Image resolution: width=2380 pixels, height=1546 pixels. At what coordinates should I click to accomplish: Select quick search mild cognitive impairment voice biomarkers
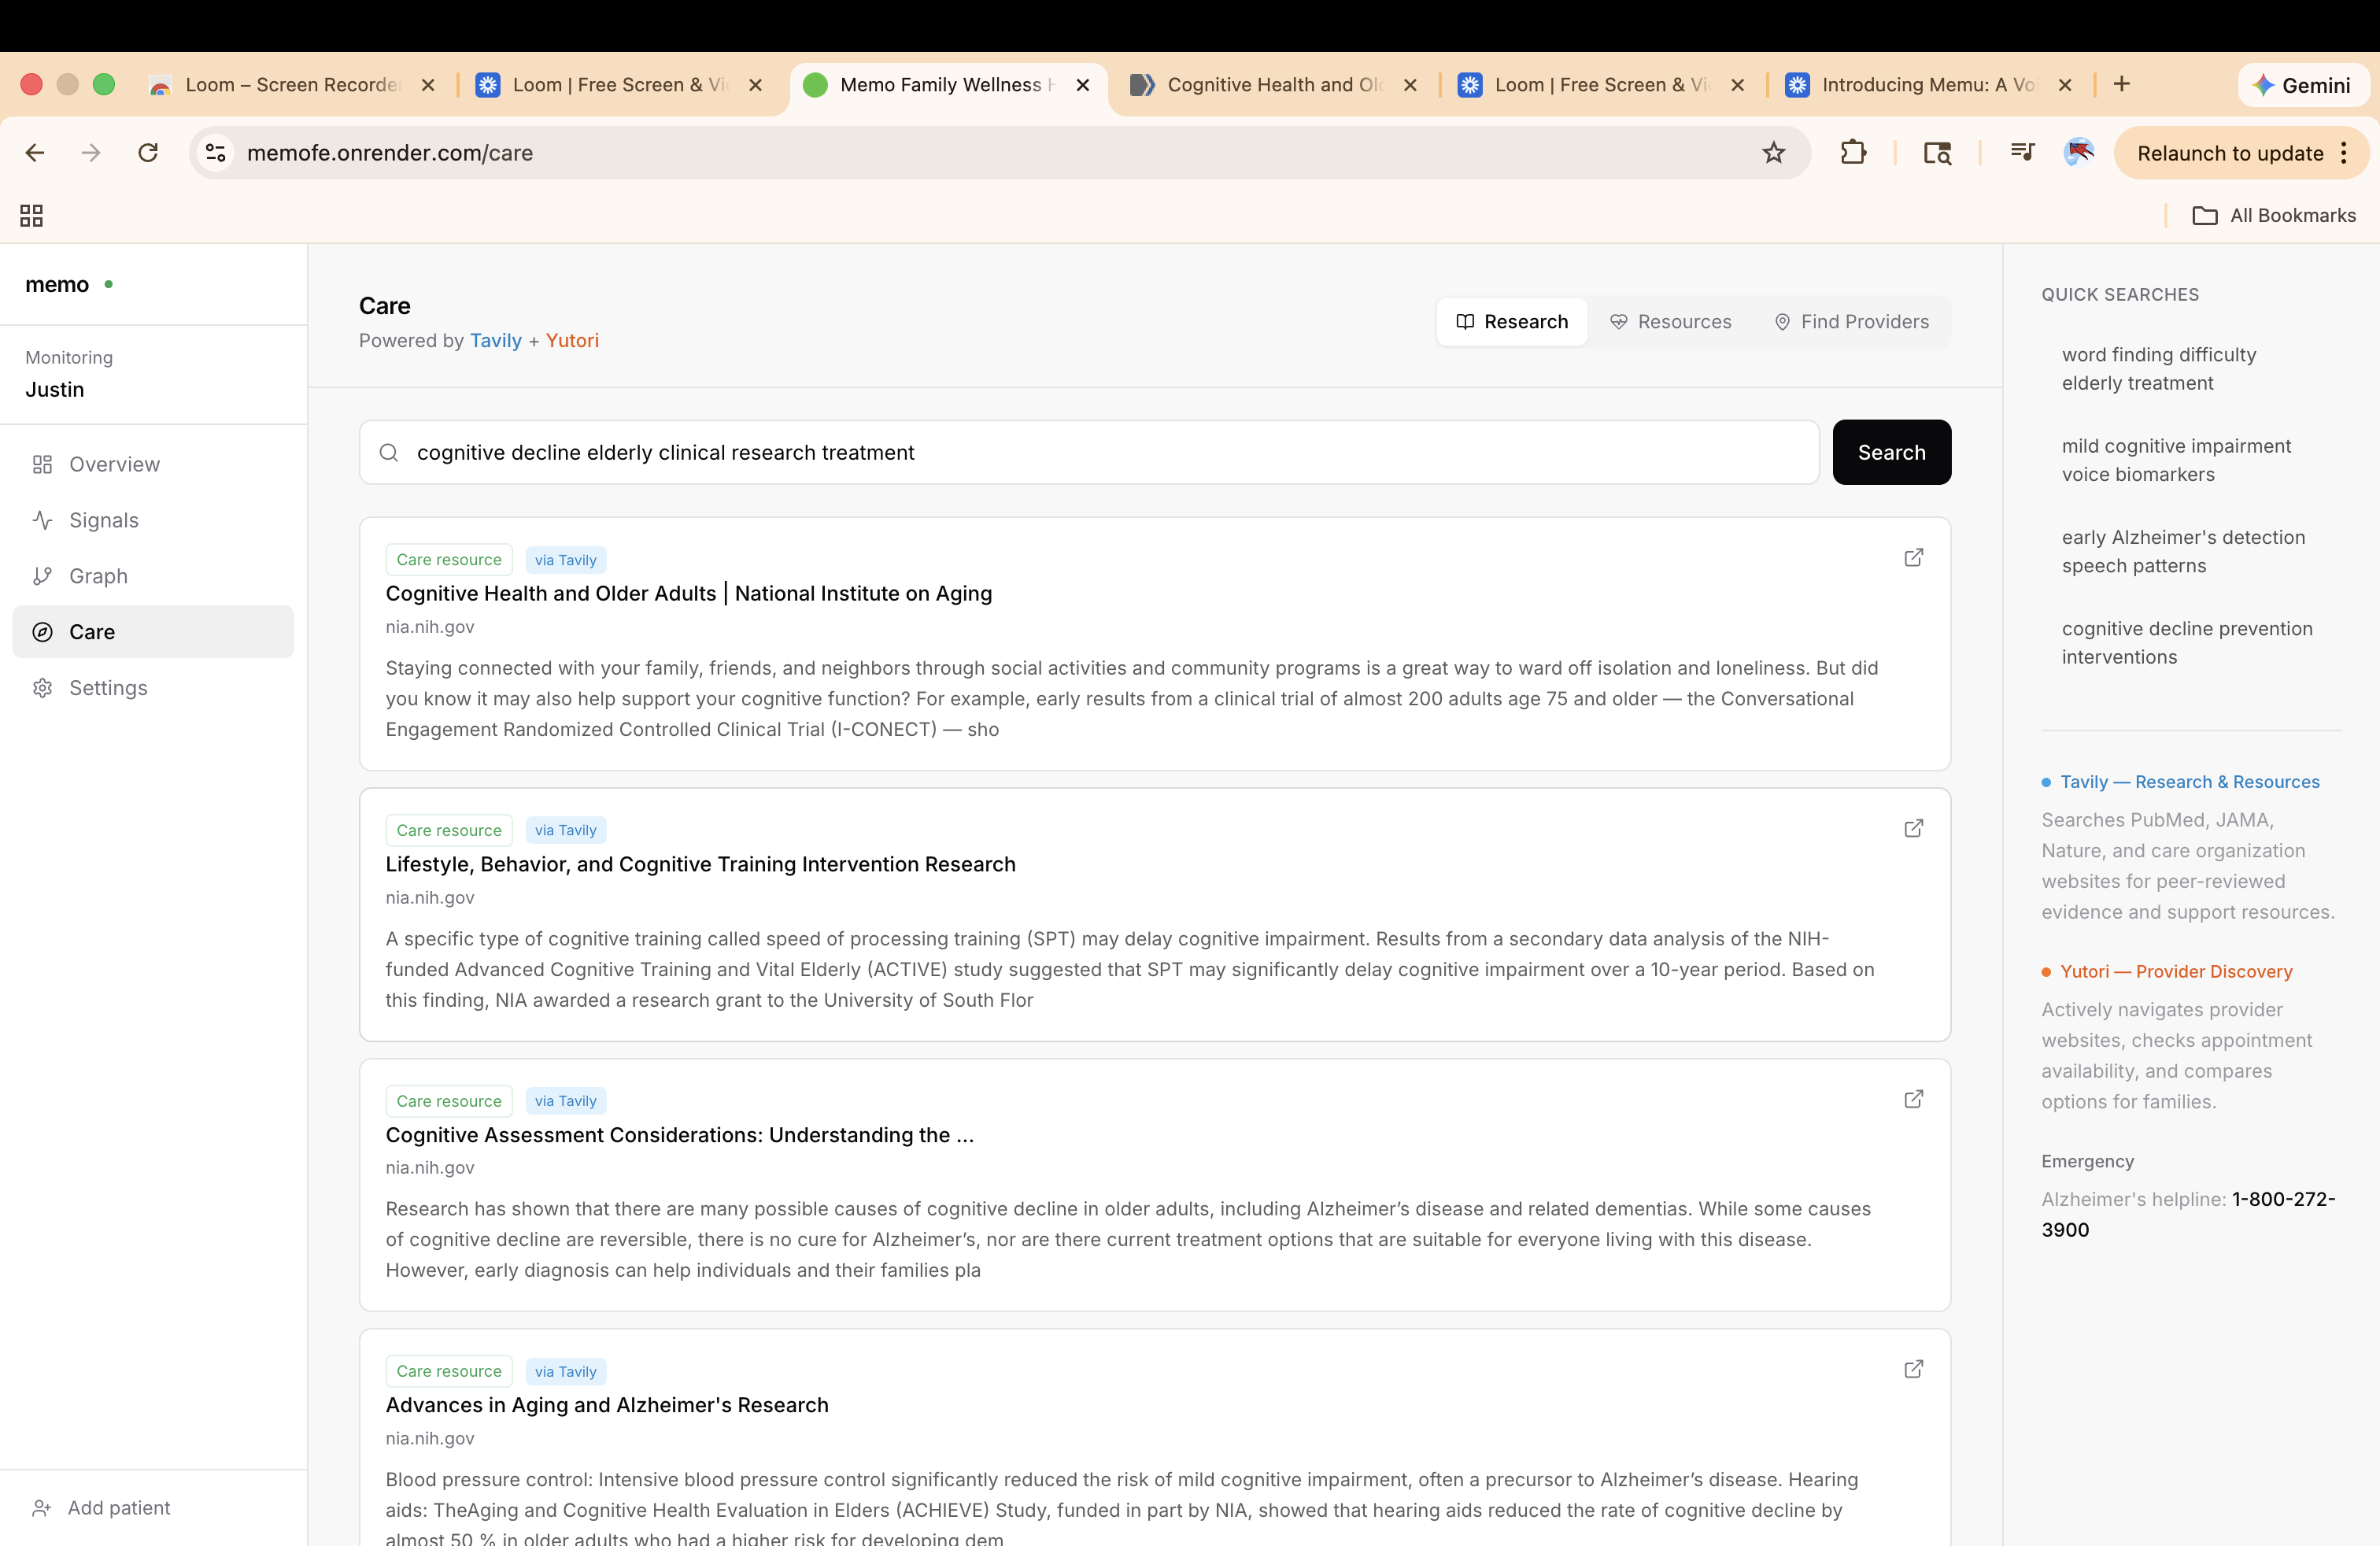click(x=2175, y=460)
